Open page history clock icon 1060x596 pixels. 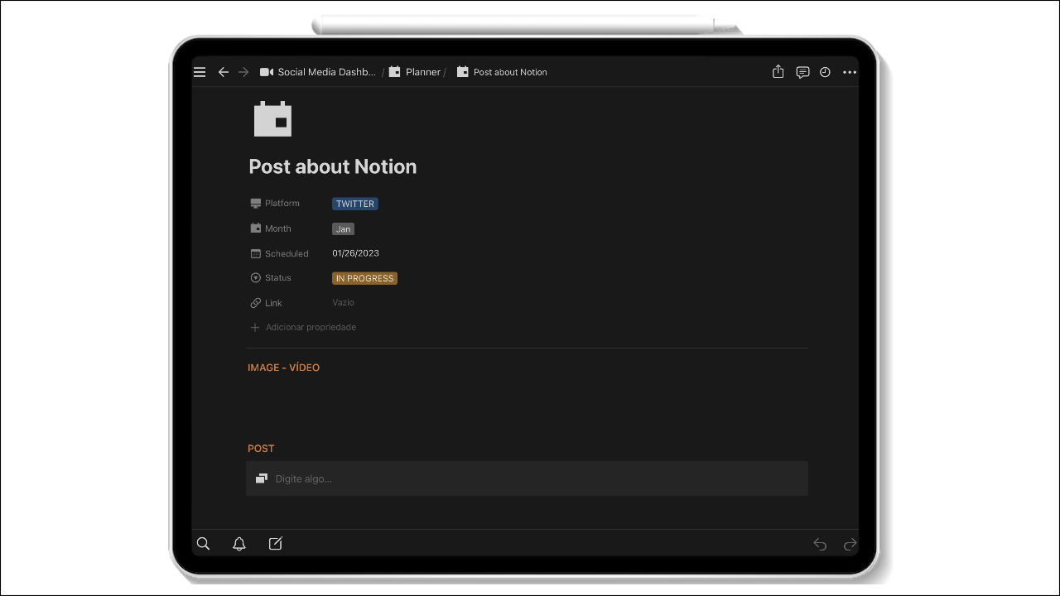[825, 72]
